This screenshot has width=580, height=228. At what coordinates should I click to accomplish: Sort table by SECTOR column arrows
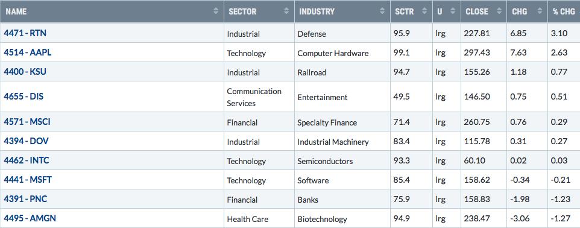coord(286,11)
